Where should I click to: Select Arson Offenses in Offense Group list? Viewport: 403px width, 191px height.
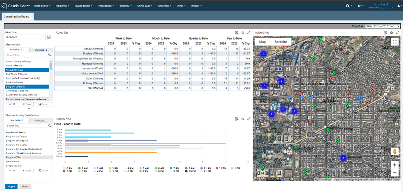coord(27,66)
